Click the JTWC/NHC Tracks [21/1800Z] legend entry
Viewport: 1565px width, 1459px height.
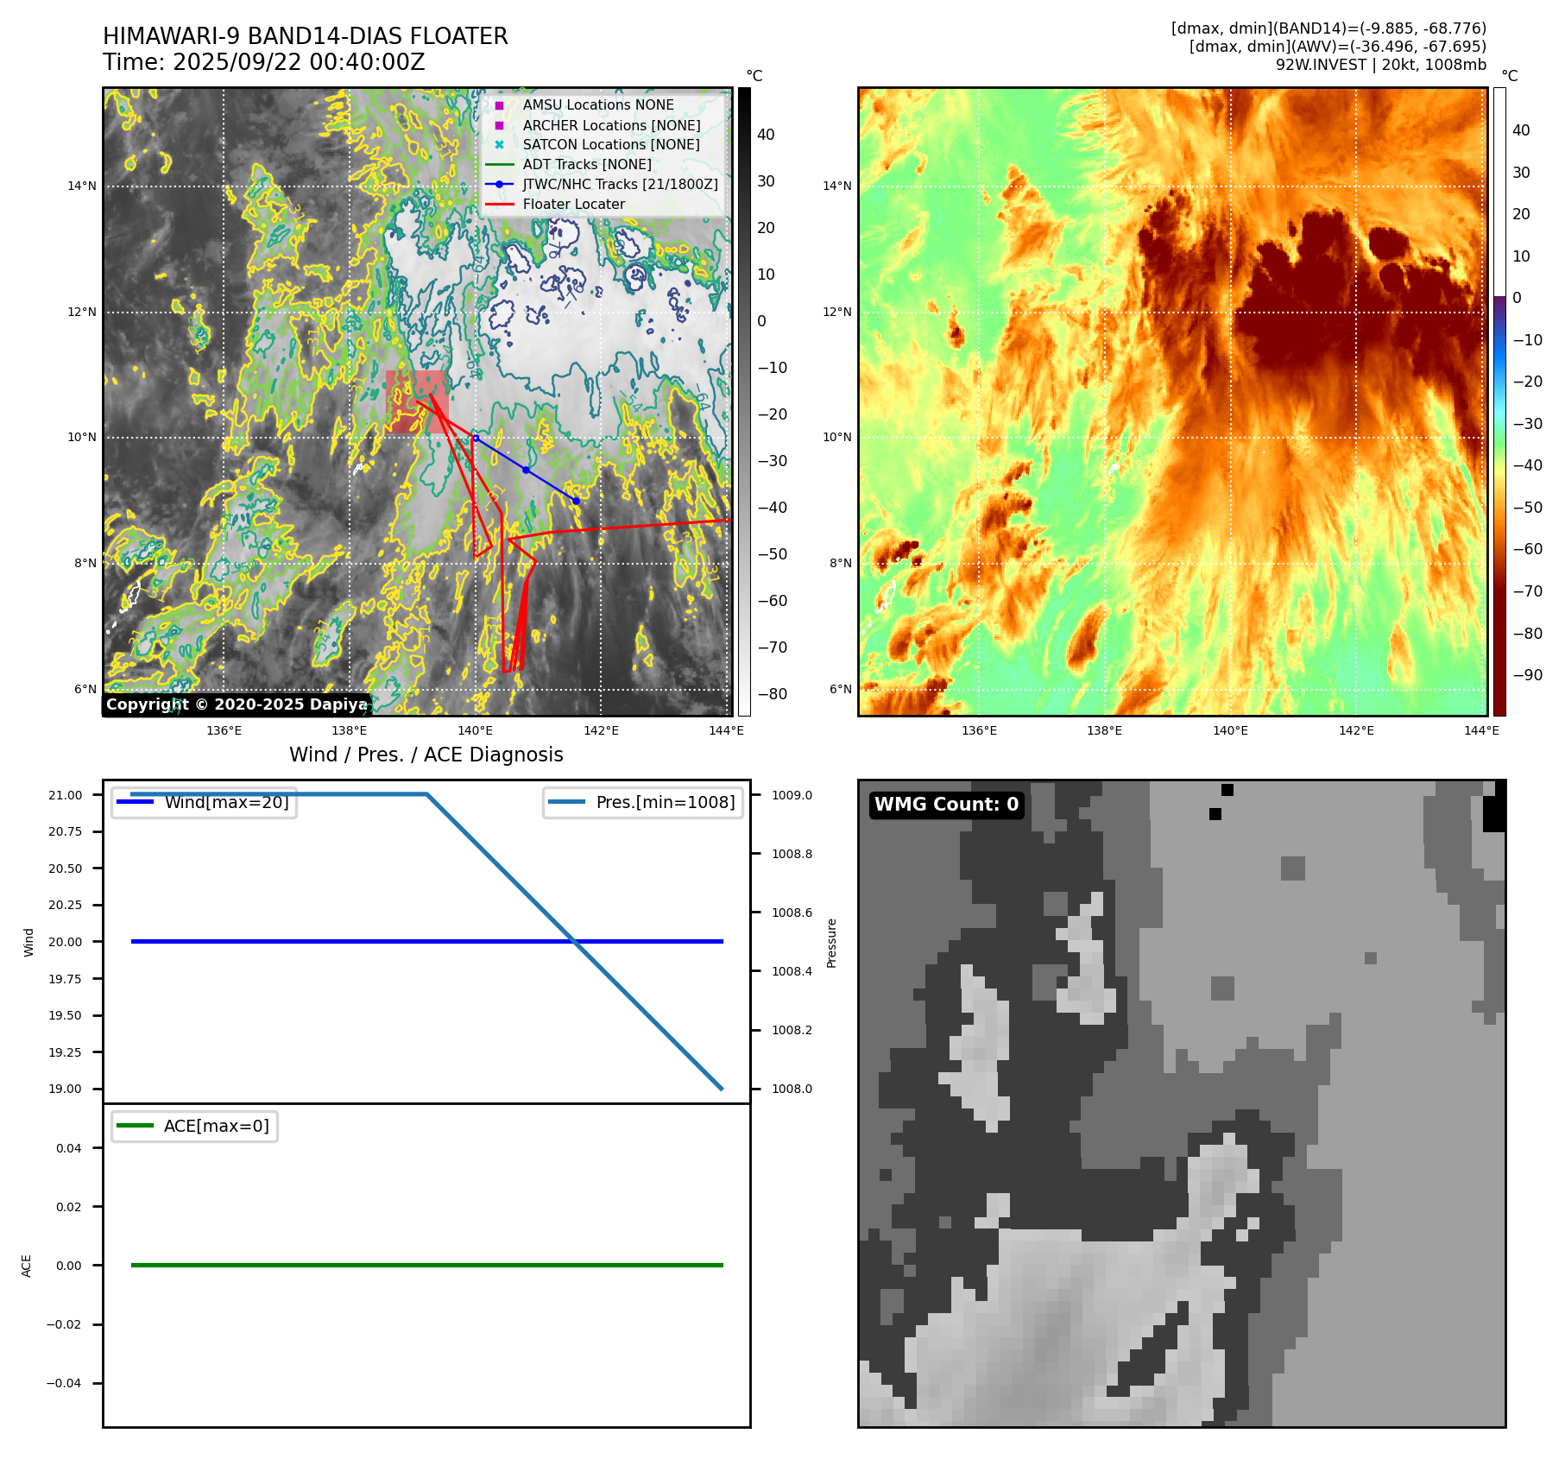coord(621,184)
